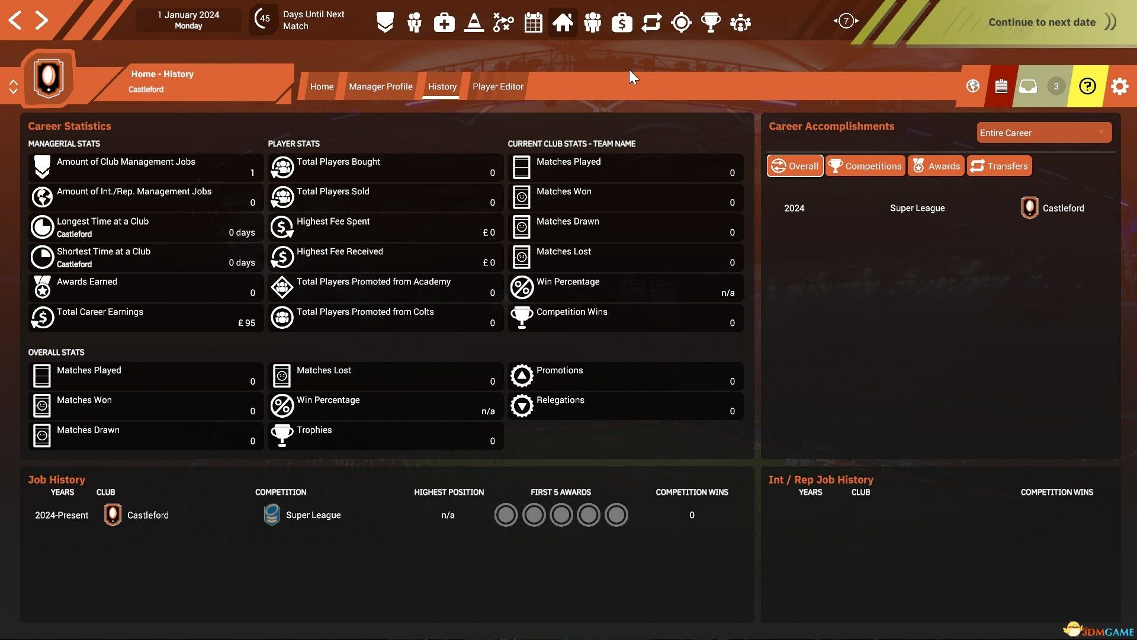Open the medical centre icon

444,22
